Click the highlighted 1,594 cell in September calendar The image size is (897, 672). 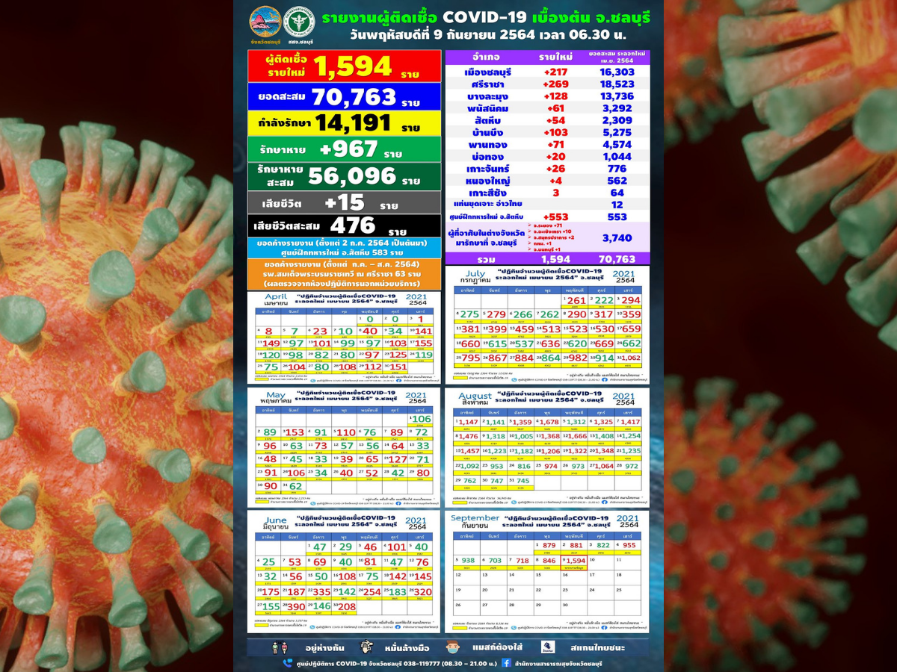coord(575,562)
